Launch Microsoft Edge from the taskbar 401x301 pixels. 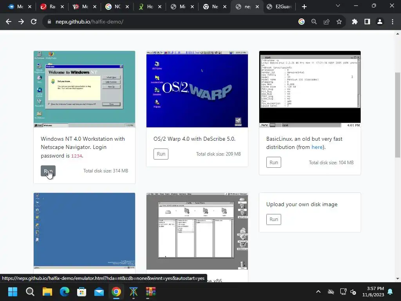coord(65,292)
